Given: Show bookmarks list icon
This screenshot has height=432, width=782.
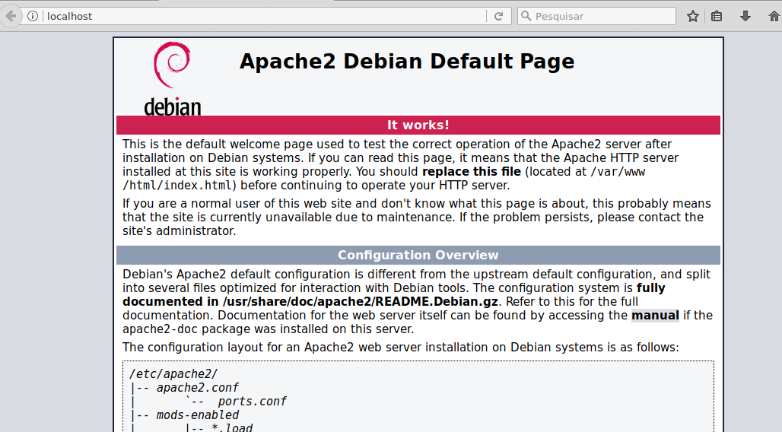Looking at the screenshot, I should point(717,16).
